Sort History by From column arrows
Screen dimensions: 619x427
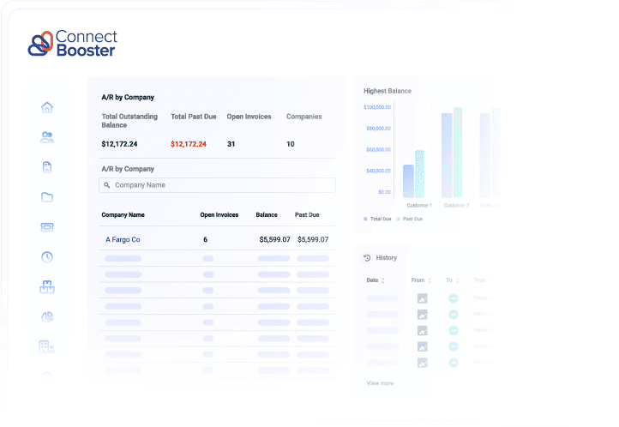point(430,280)
